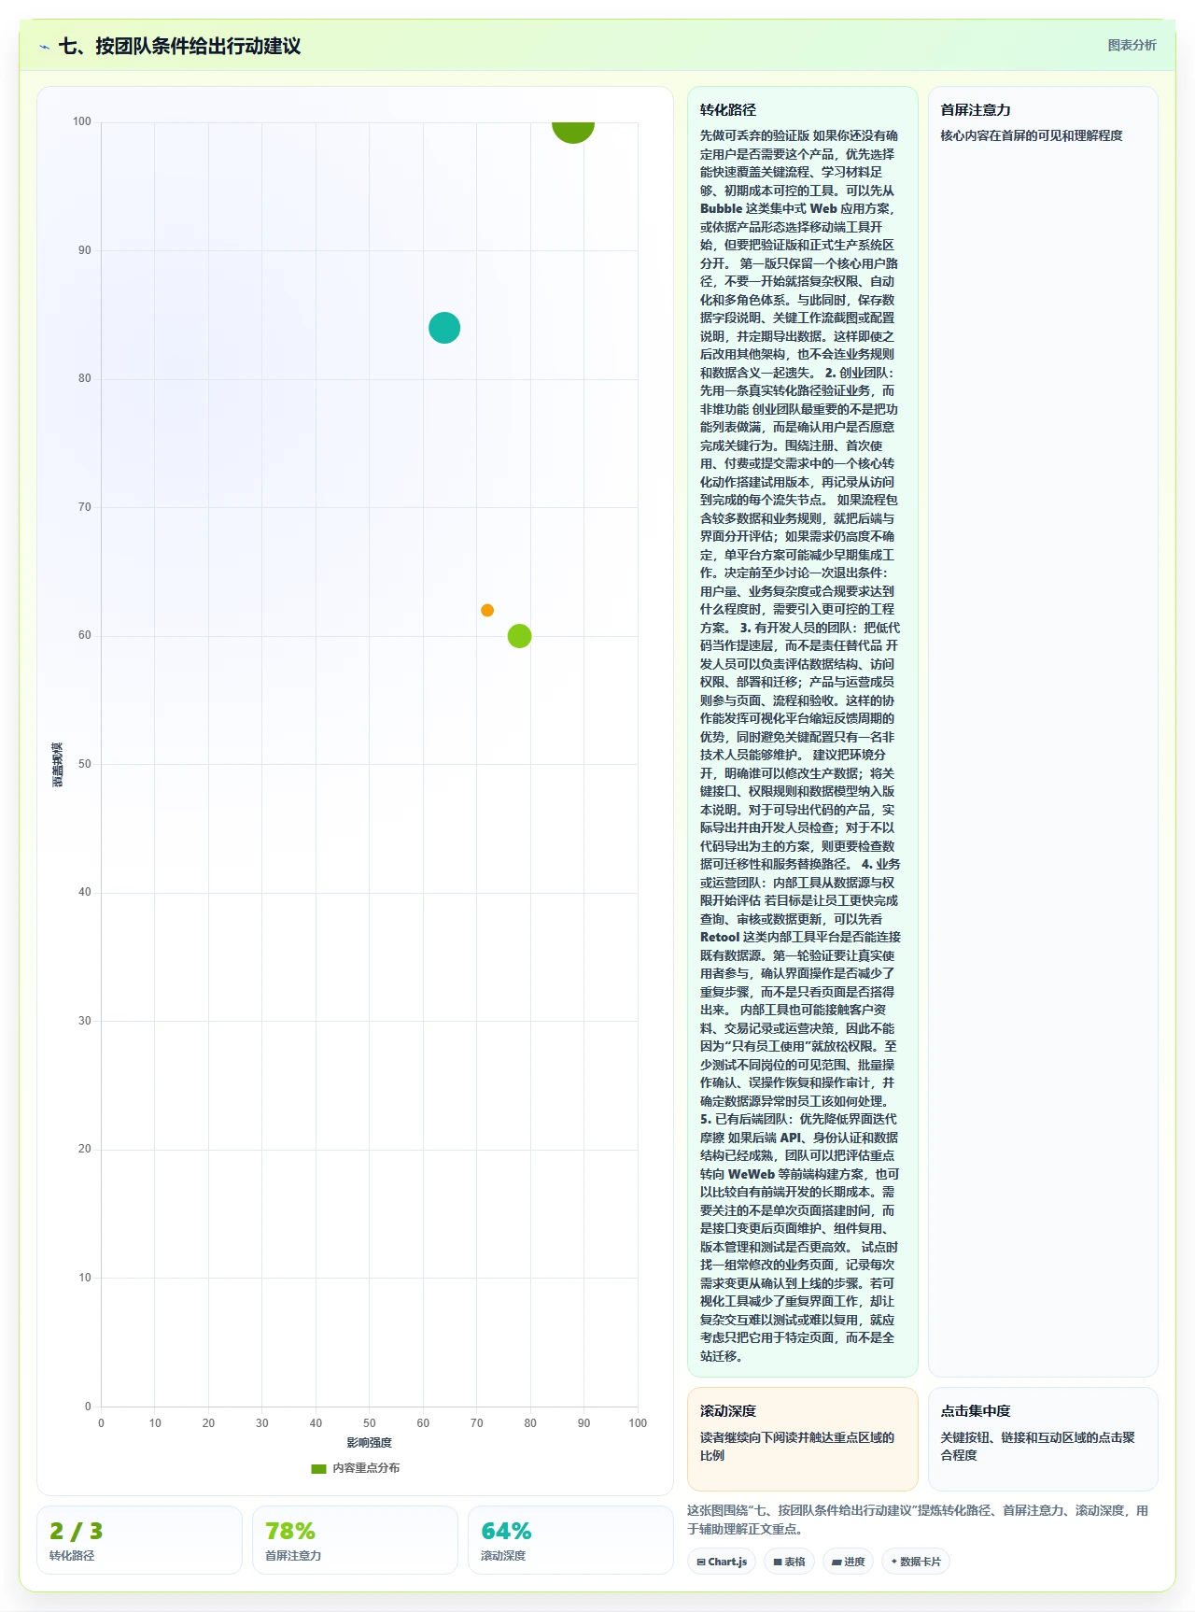
Task: Open the 滚动深度 description card
Action: (x=803, y=1438)
